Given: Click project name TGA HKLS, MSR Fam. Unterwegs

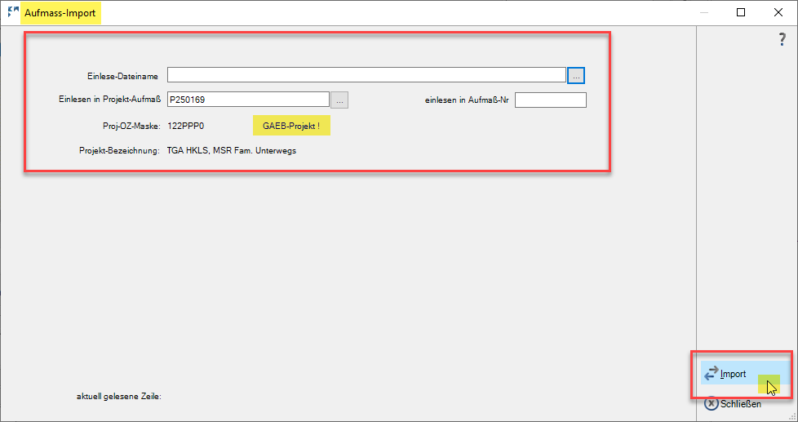Looking at the screenshot, I should pos(232,151).
